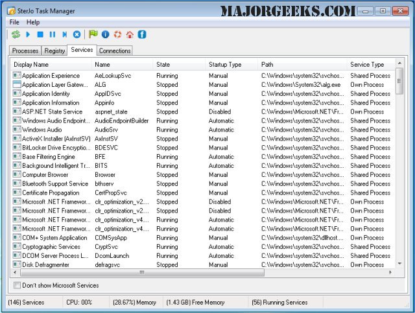
Task: Toggle Don't show Microsoft Services checkbox
Action: [x=17, y=285]
